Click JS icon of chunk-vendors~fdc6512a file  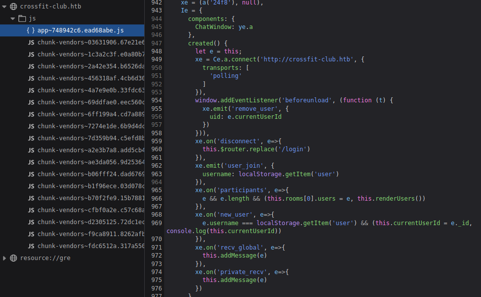[31, 246]
